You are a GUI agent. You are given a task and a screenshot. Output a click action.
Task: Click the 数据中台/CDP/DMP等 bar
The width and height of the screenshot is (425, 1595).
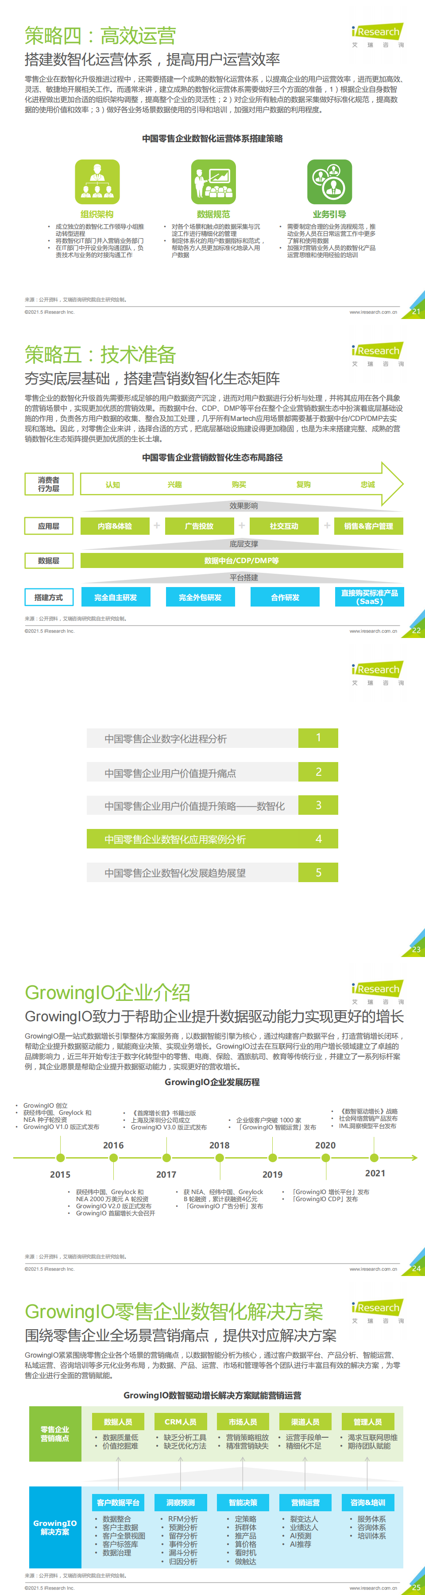coord(242,561)
